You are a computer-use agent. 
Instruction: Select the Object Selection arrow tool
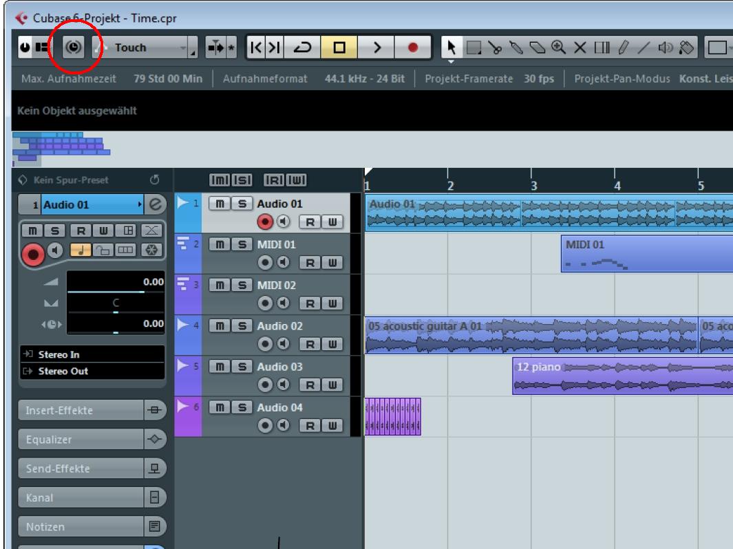click(x=451, y=47)
